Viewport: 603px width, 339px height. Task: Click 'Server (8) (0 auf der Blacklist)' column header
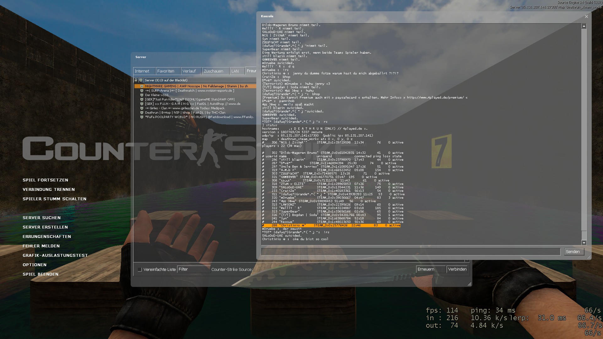click(x=200, y=80)
